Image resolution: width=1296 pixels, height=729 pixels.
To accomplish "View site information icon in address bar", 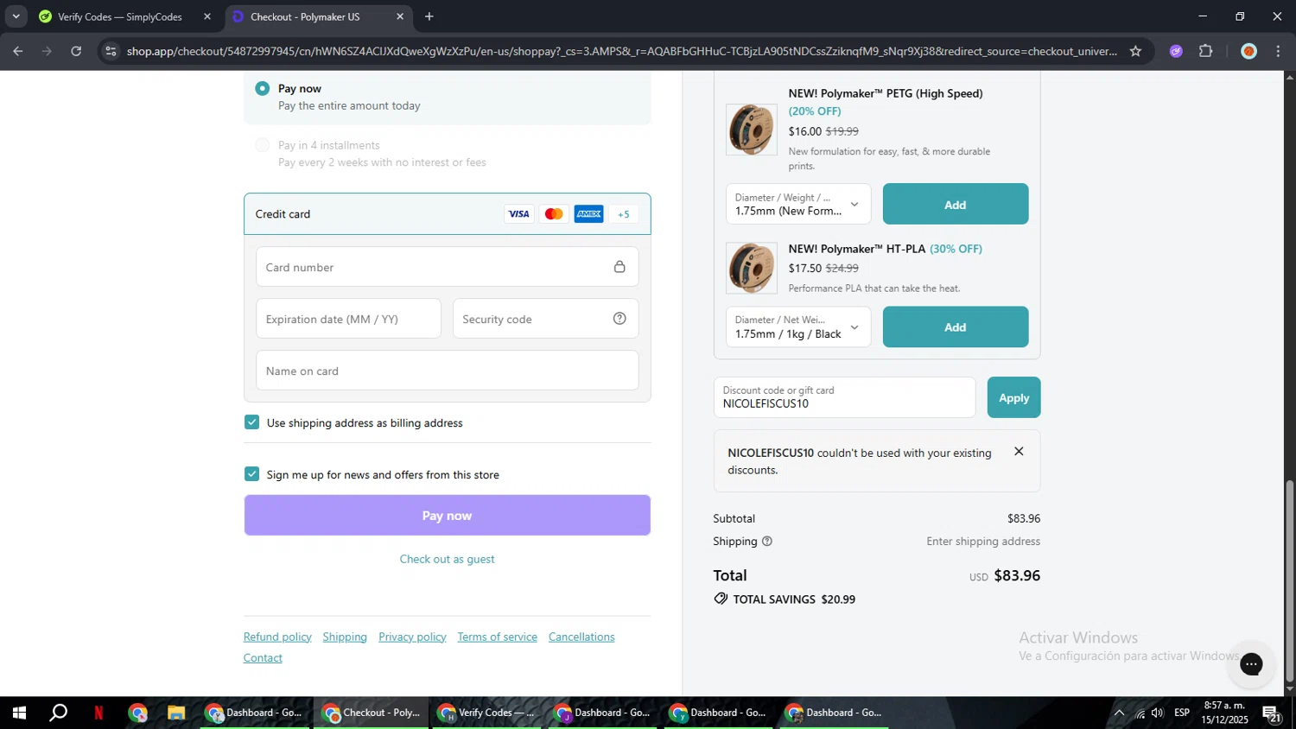I will pos(110,51).
